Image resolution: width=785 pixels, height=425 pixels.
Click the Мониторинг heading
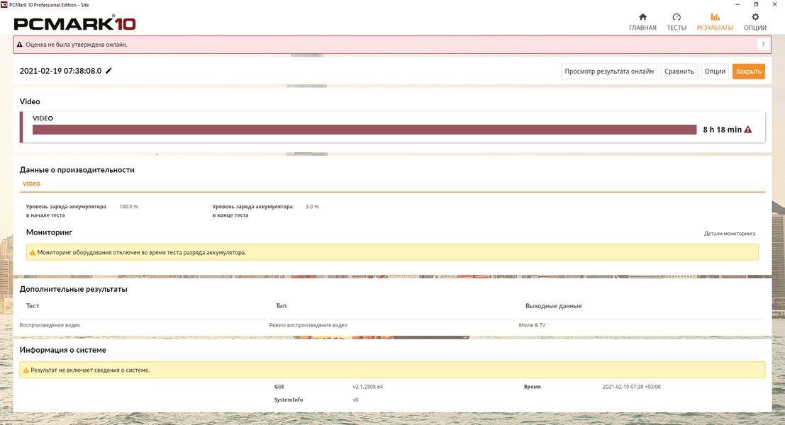(x=49, y=232)
